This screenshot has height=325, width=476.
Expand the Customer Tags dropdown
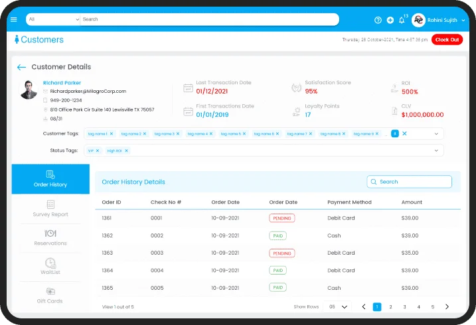point(436,134)
